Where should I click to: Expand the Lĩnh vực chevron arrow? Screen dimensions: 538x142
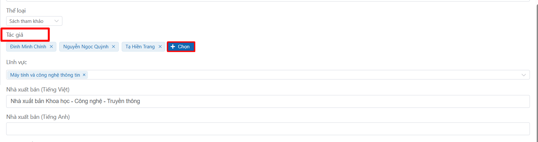[x=524, y=75]
